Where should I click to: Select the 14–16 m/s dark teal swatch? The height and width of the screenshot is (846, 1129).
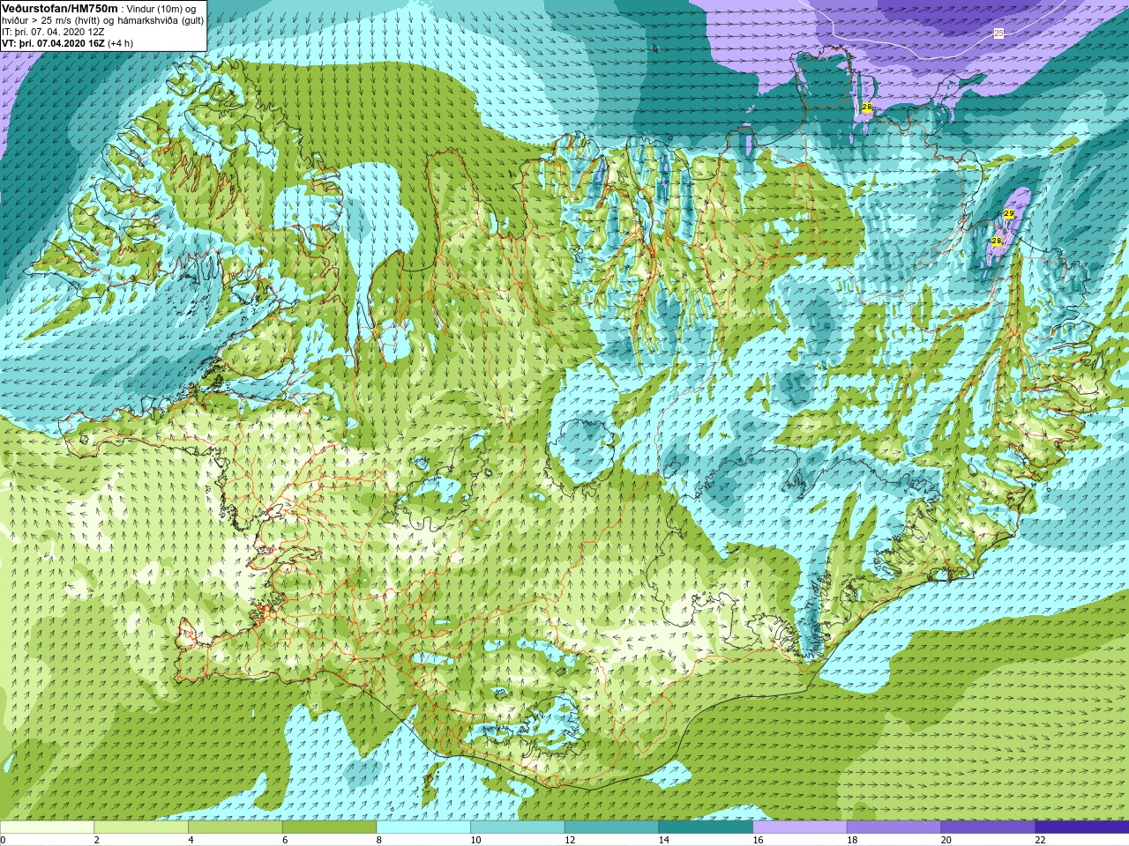[x=706, y=827]
